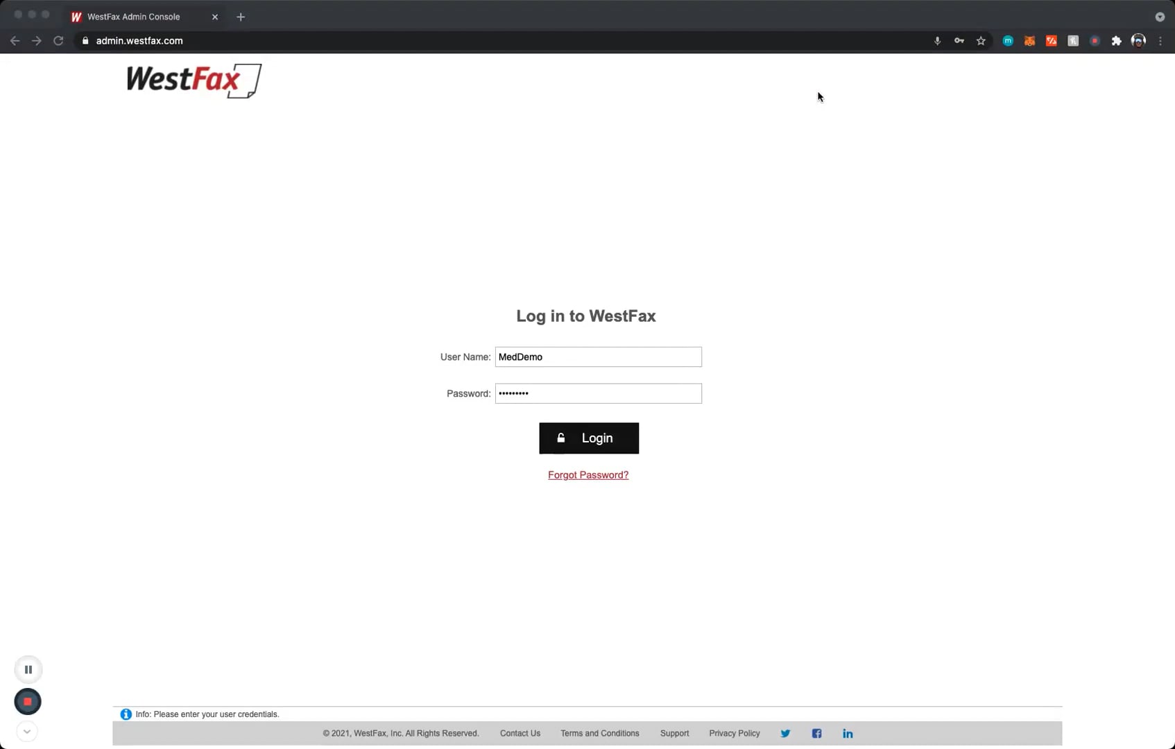Start voice search with the microphone icon
This screenshot has width=1175, height=749.
[x=937, y=41]
